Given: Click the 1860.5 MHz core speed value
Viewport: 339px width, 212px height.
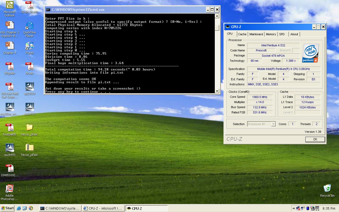Looking at the screenshot, I should 260,97.
